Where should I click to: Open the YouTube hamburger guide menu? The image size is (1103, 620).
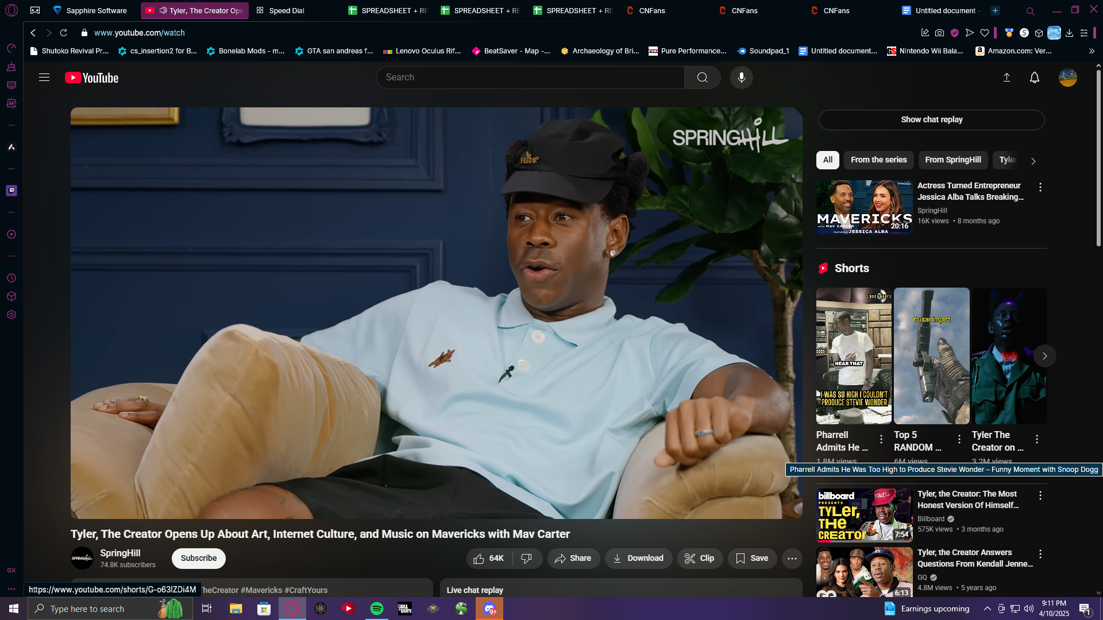click(44, 77)
